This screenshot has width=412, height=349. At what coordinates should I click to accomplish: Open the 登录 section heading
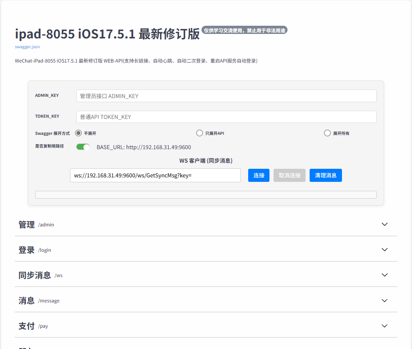(27, 250)
